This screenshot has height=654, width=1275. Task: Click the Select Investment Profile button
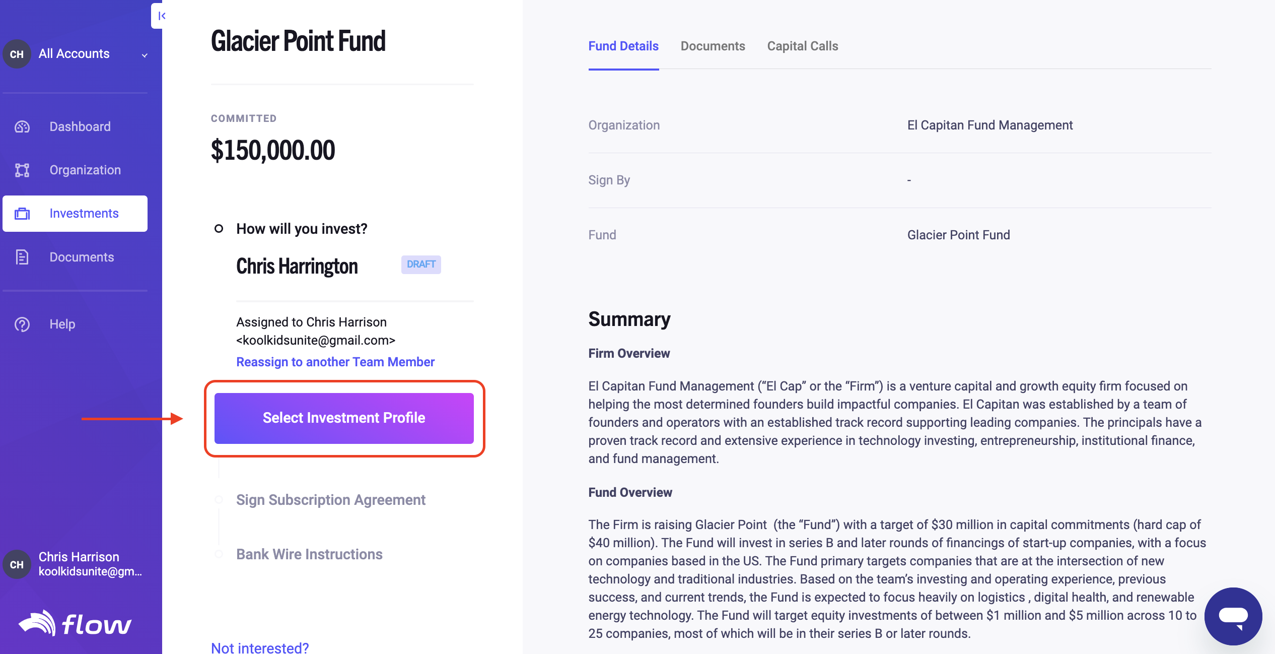pos(344,418)
